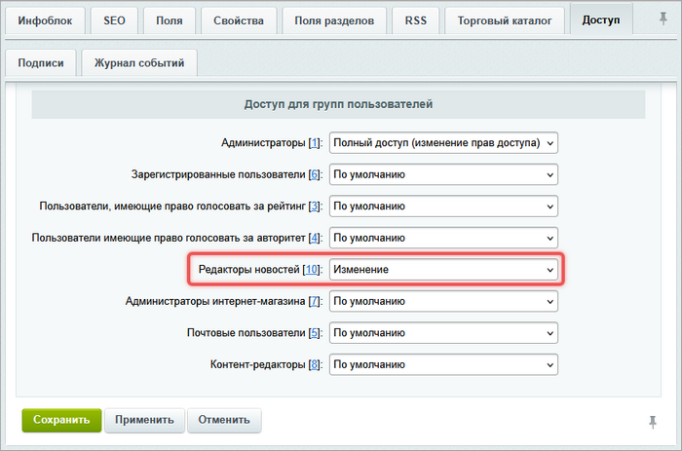The width and height of the screenshot is (682, 451).
Task: Follow the group ID link 10
Action: tap(311, 270)
